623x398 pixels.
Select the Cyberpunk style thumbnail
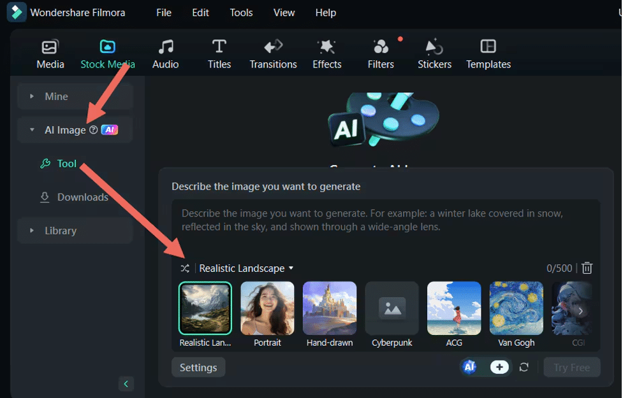point(392,308)
